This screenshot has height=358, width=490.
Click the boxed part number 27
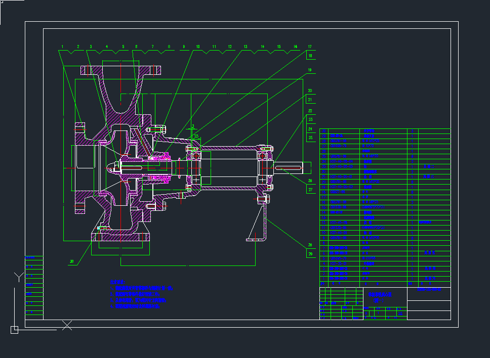pos(310,190)
